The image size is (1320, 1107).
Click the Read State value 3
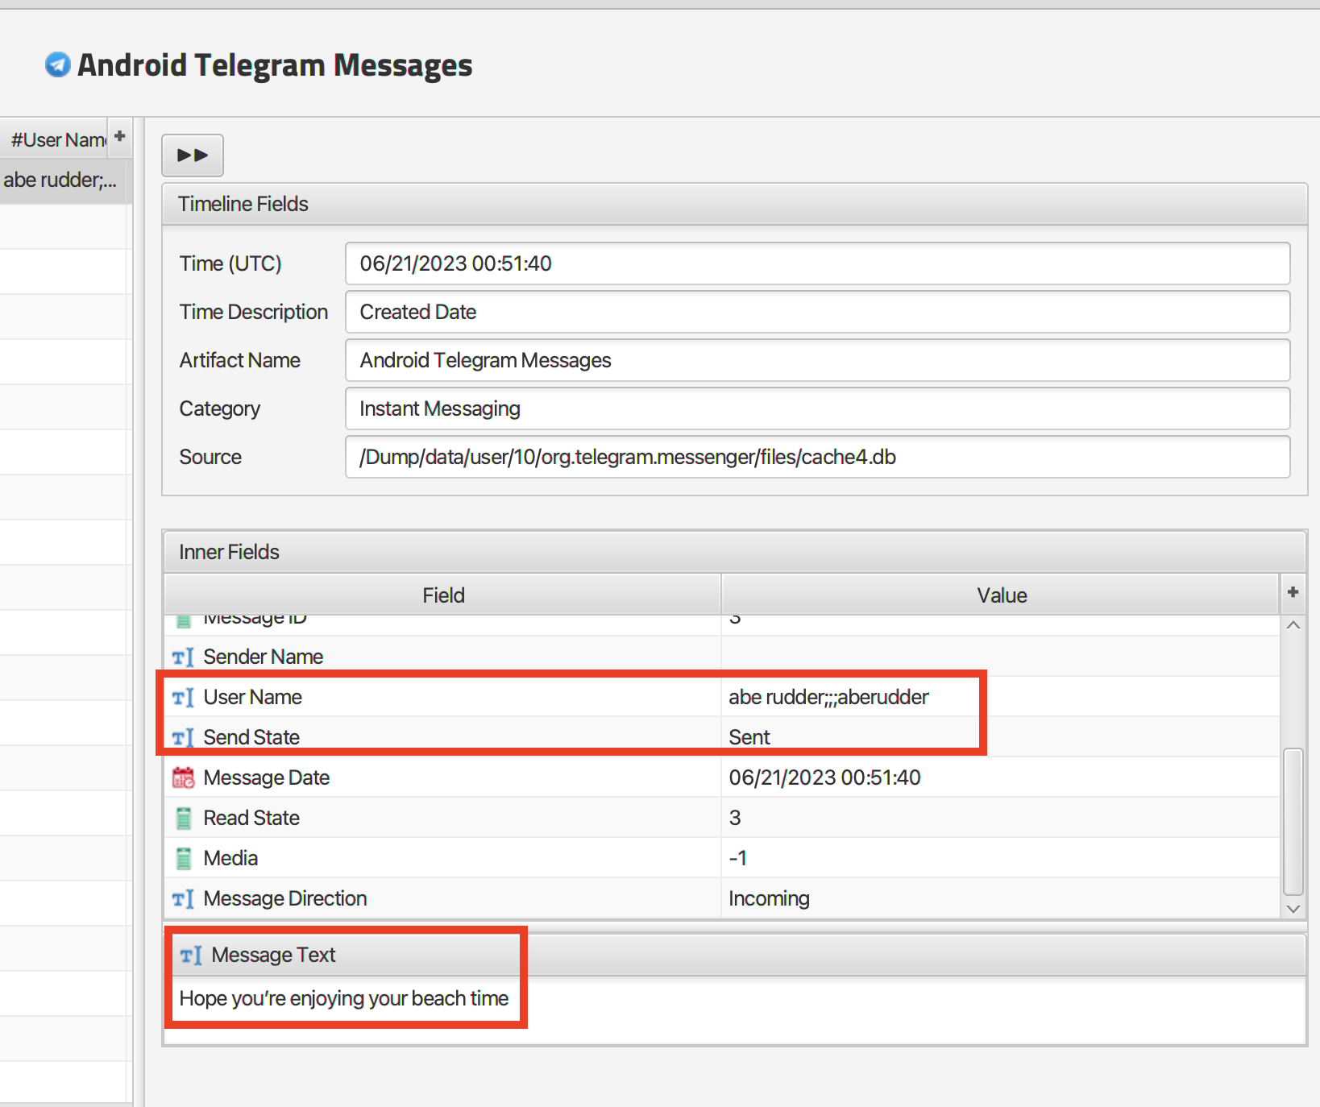point(735,818)
